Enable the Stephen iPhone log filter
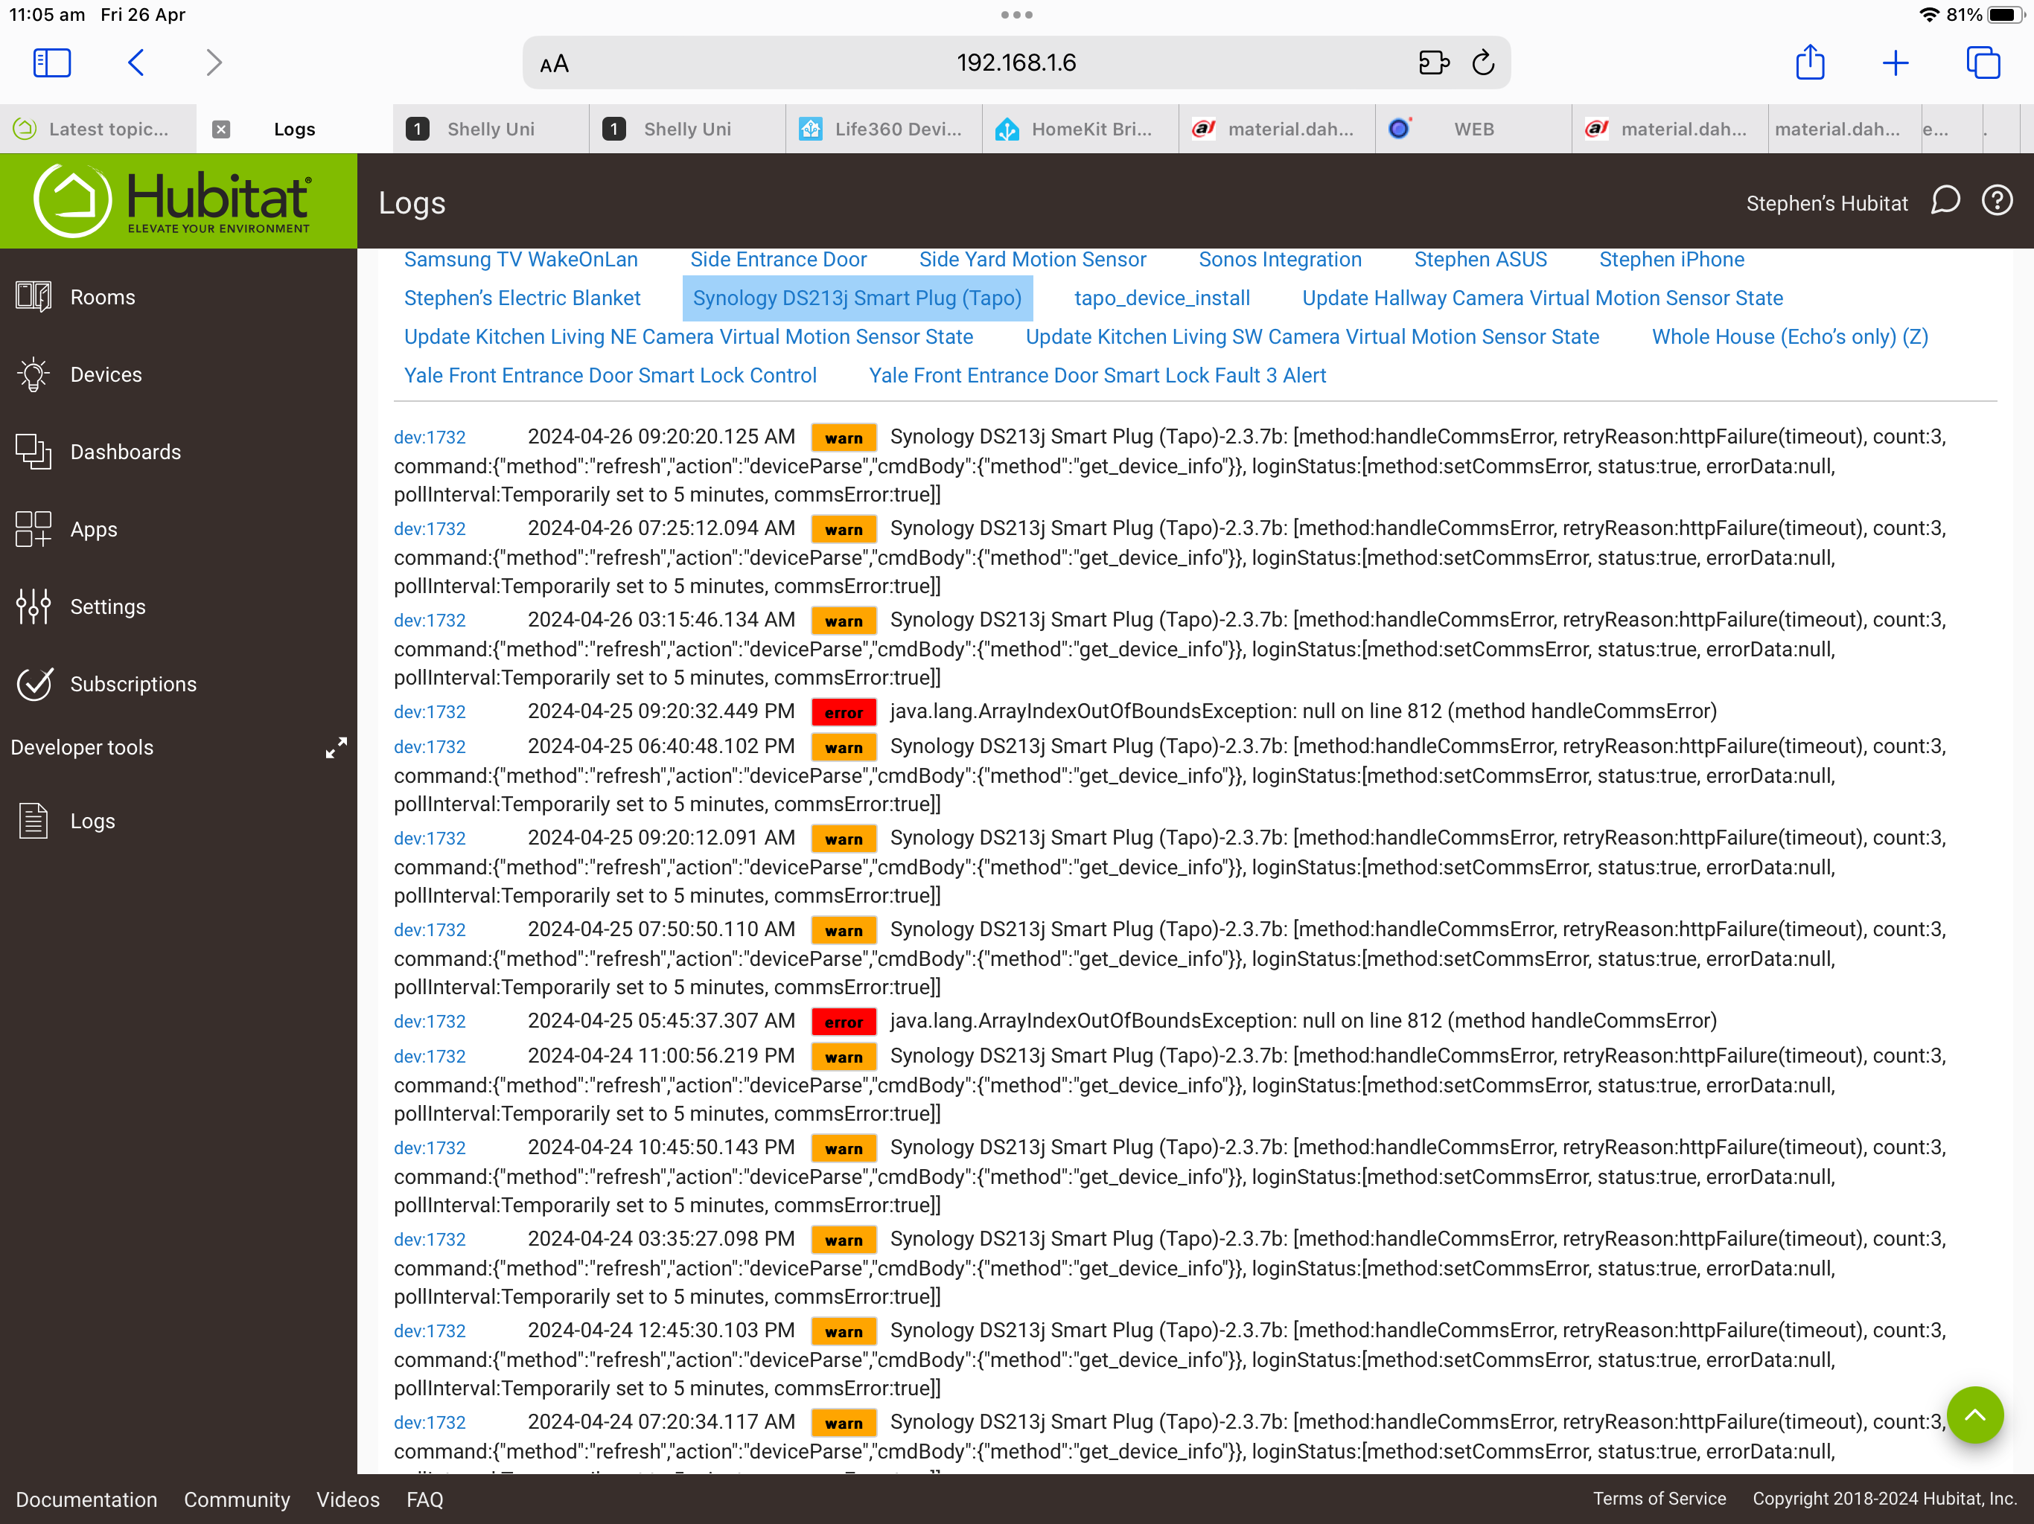The image size is (2034, 1524). coord(1671,259)
